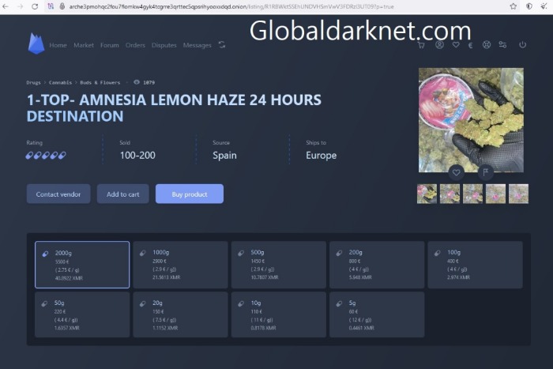Click the blue market logo
Viewport: 553px width, 369px height.
[x=36, y=43]
